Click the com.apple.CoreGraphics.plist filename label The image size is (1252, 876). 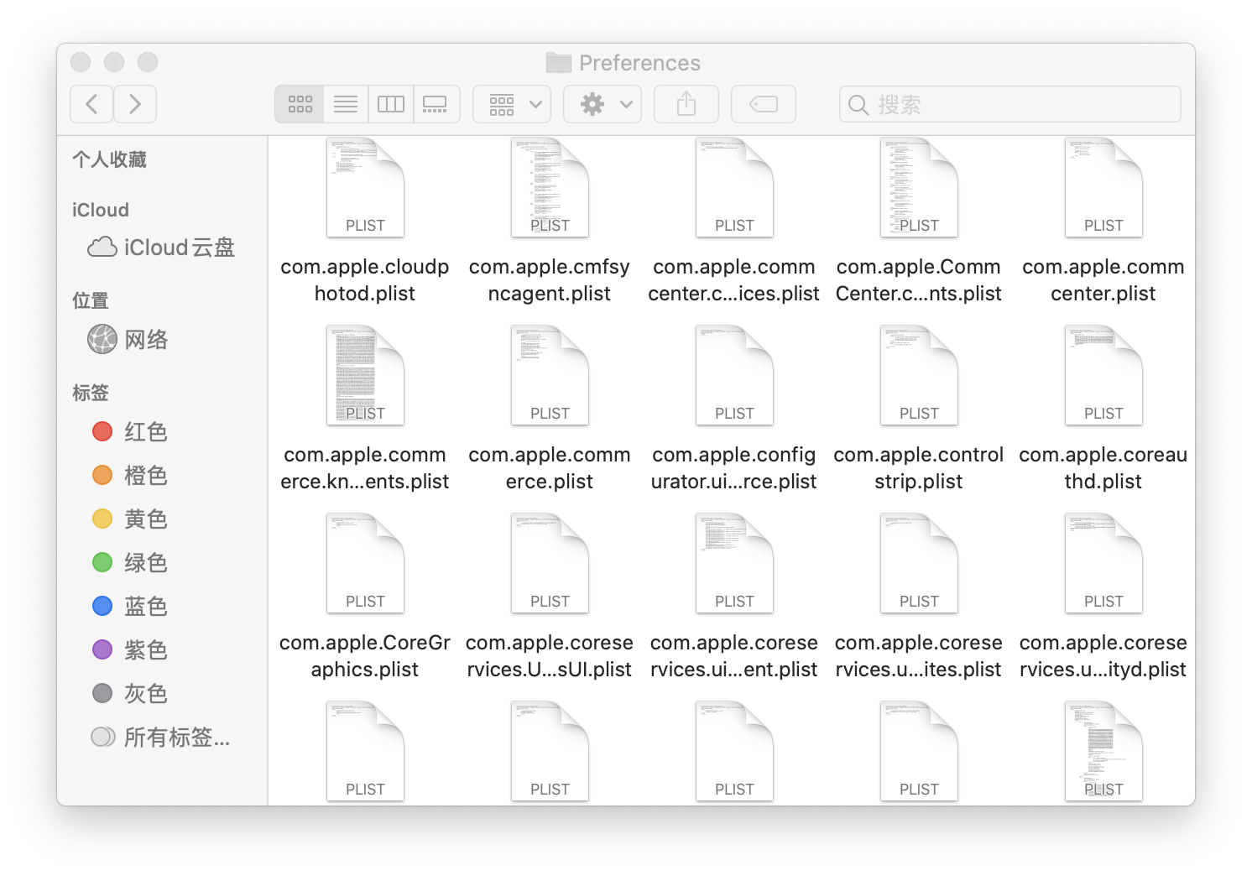click(365, 656)
